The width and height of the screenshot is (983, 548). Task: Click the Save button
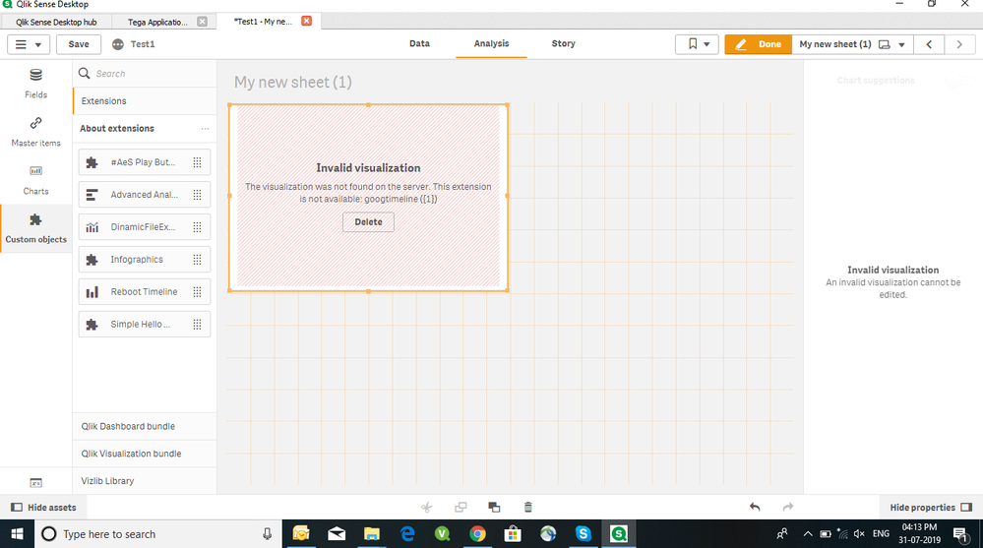pyautogui.click(x=79, y=44)
